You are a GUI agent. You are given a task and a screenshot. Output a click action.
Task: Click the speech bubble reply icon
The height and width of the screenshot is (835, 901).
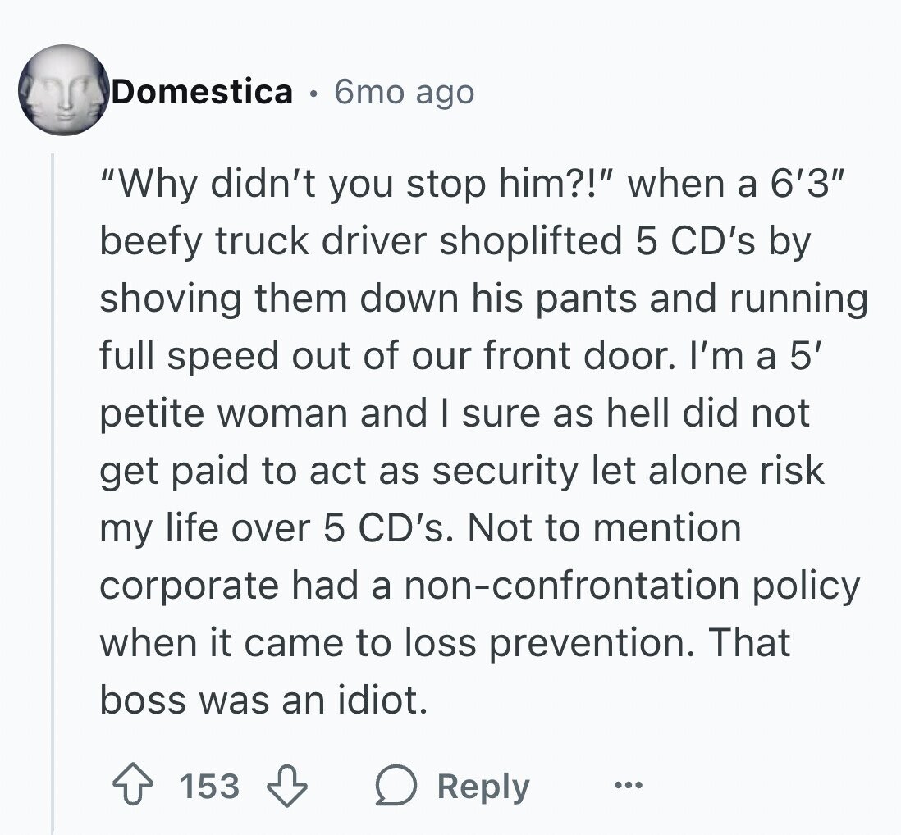(396, 785)
